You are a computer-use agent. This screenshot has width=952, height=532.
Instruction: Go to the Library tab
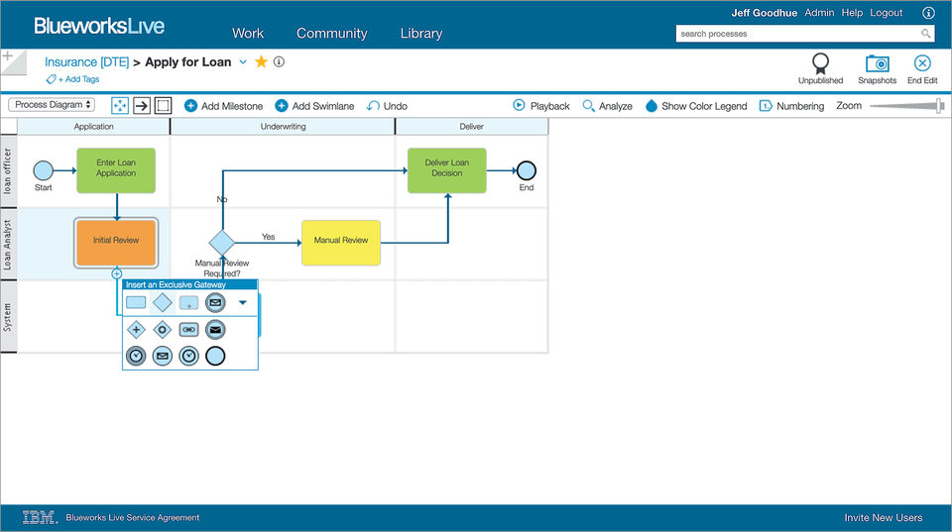pos(421,34)
